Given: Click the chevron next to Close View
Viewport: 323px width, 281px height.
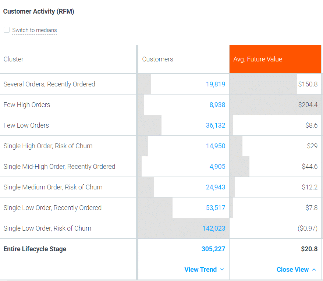Looking at the screenshot, I should pos(314,270).
